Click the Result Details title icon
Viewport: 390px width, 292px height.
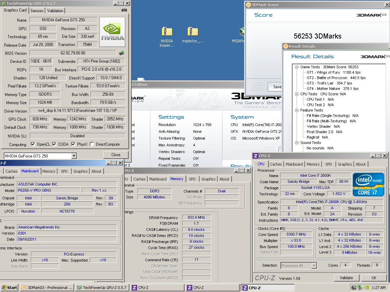285,46
